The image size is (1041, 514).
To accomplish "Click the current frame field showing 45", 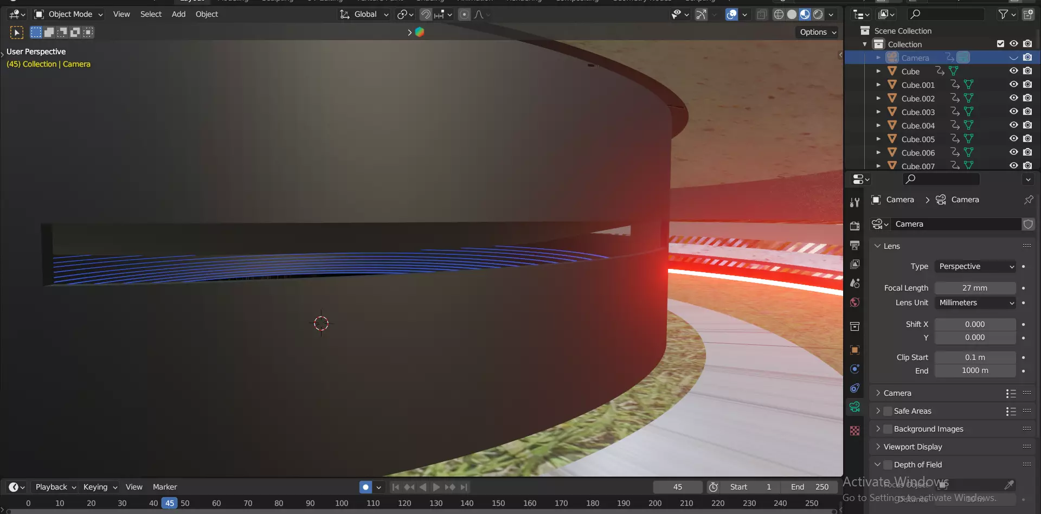I will (678, 487).
